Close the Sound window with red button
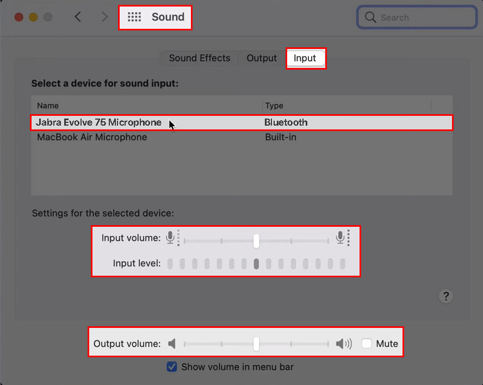483x385 pixels. point(19,17)
